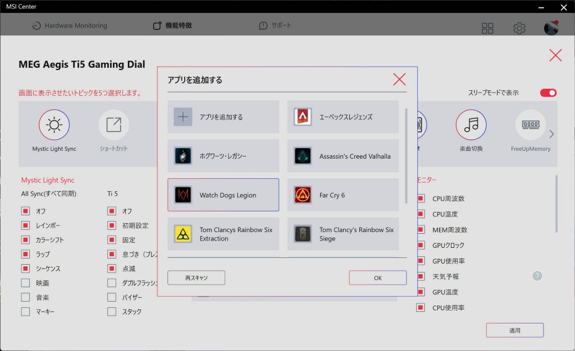
Task: Toggle スリープモードで表示 switch
Action: 548,93
